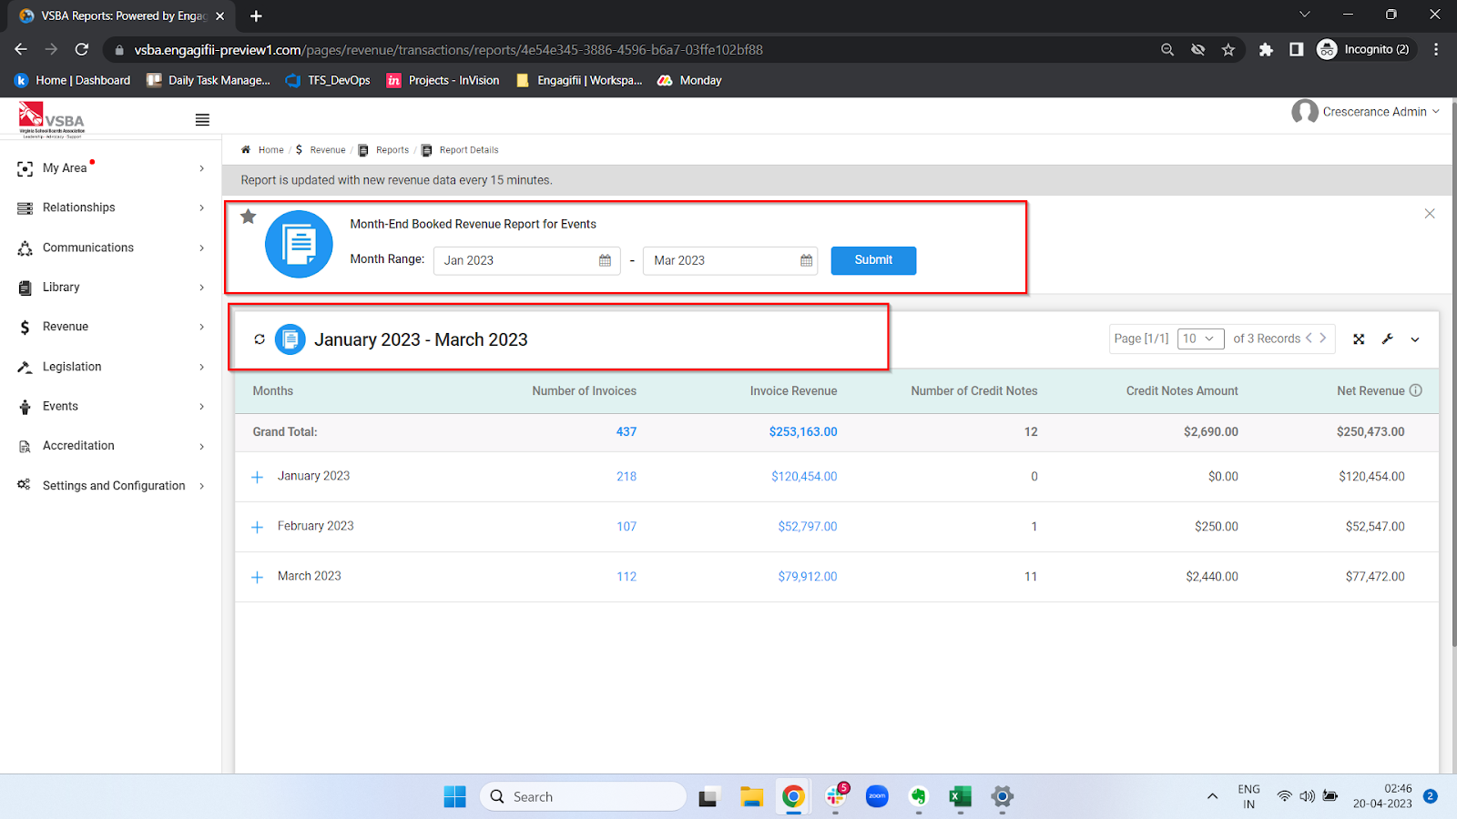This screenshot has height=819, width=1457.
Task: Open the calendar picker for the end month
Action: (805, 260)
